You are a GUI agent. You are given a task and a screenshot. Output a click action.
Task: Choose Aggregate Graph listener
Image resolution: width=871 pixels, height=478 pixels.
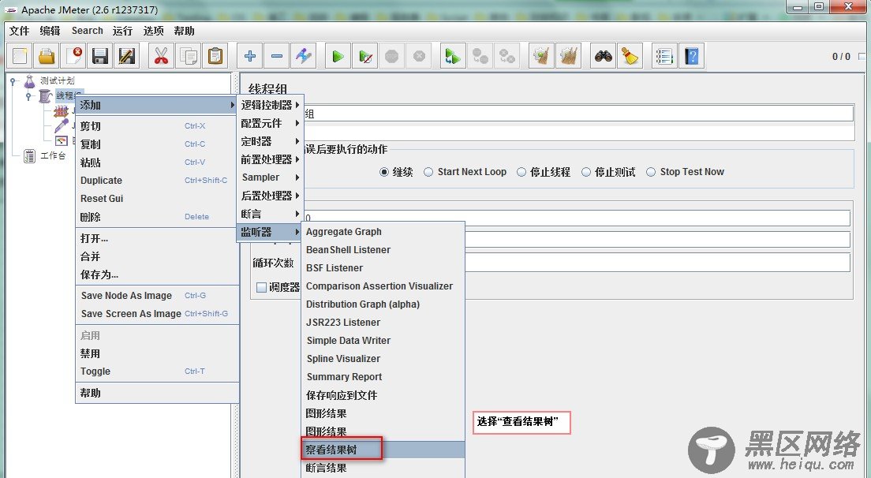[383, 231]
